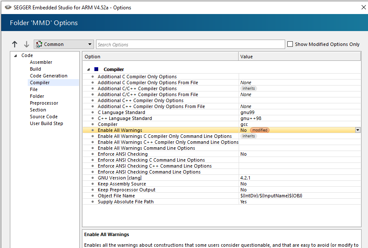This screenshot has height=248, width=368.
Task: Select Section in the Code tree
Action: [38, 110]
